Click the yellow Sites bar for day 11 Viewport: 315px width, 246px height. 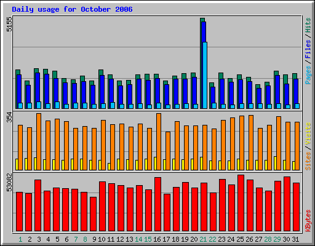pyautogui.click(x=109, y=167)
